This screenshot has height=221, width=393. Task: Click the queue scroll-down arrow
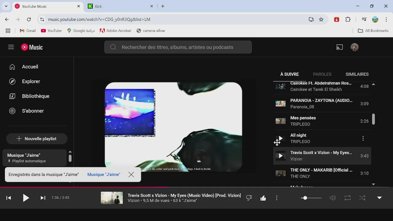[x=373, y=184]
